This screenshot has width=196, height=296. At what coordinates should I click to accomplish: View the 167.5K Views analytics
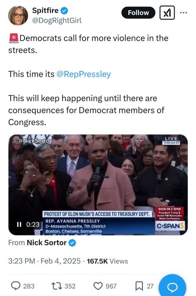[x=107, y=261]
